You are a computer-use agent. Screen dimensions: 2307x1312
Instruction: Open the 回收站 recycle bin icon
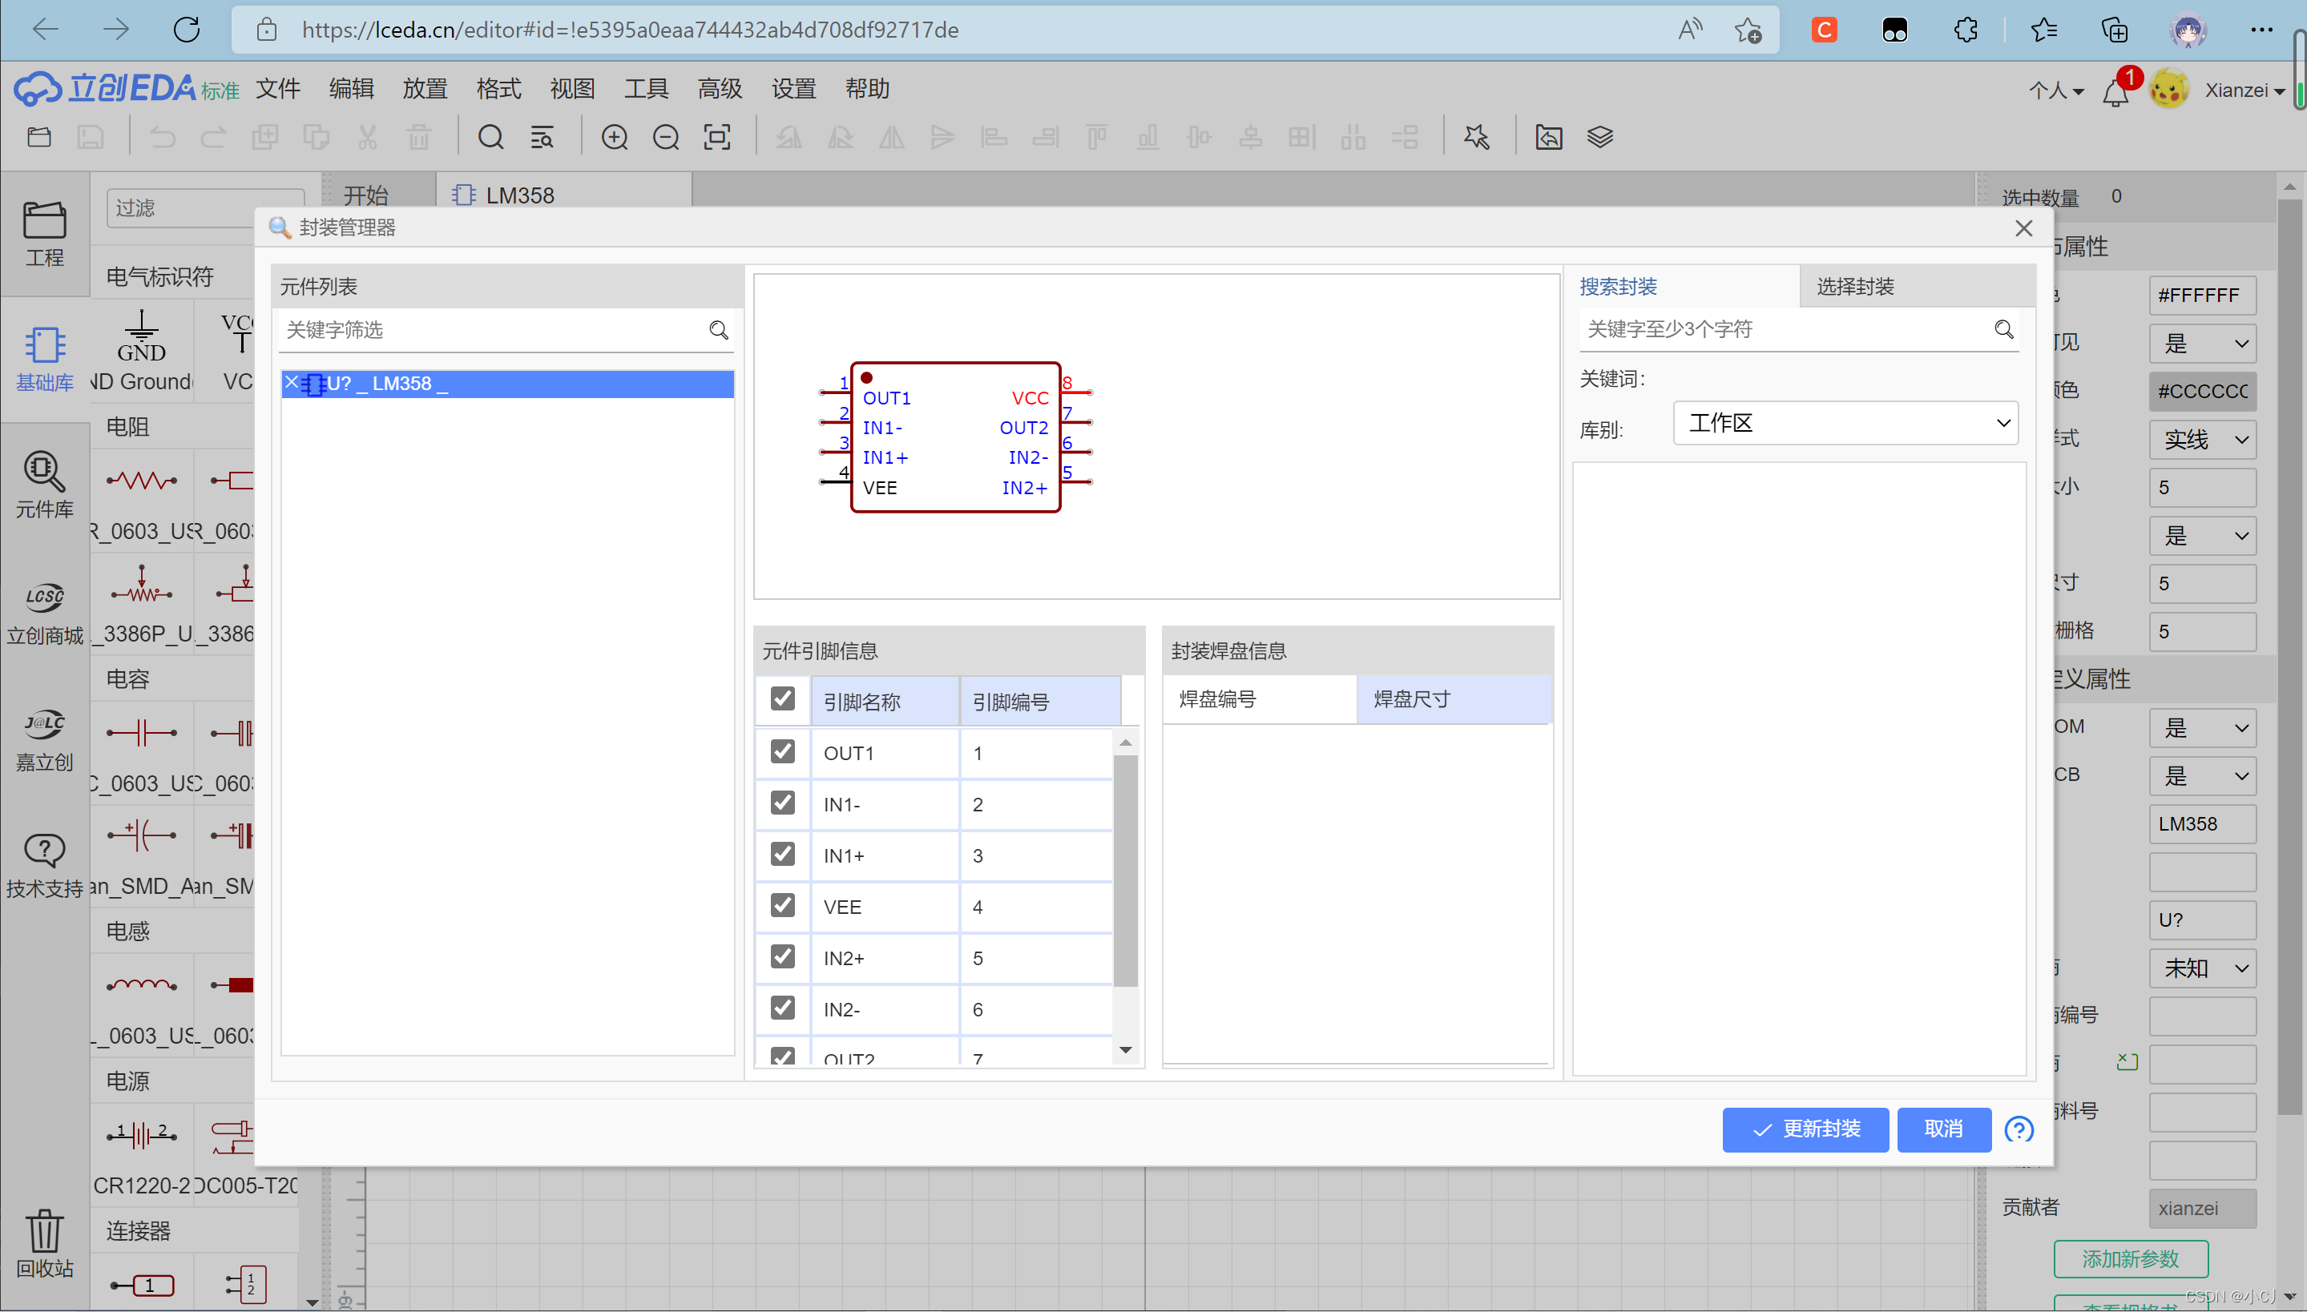(43, 1243)
